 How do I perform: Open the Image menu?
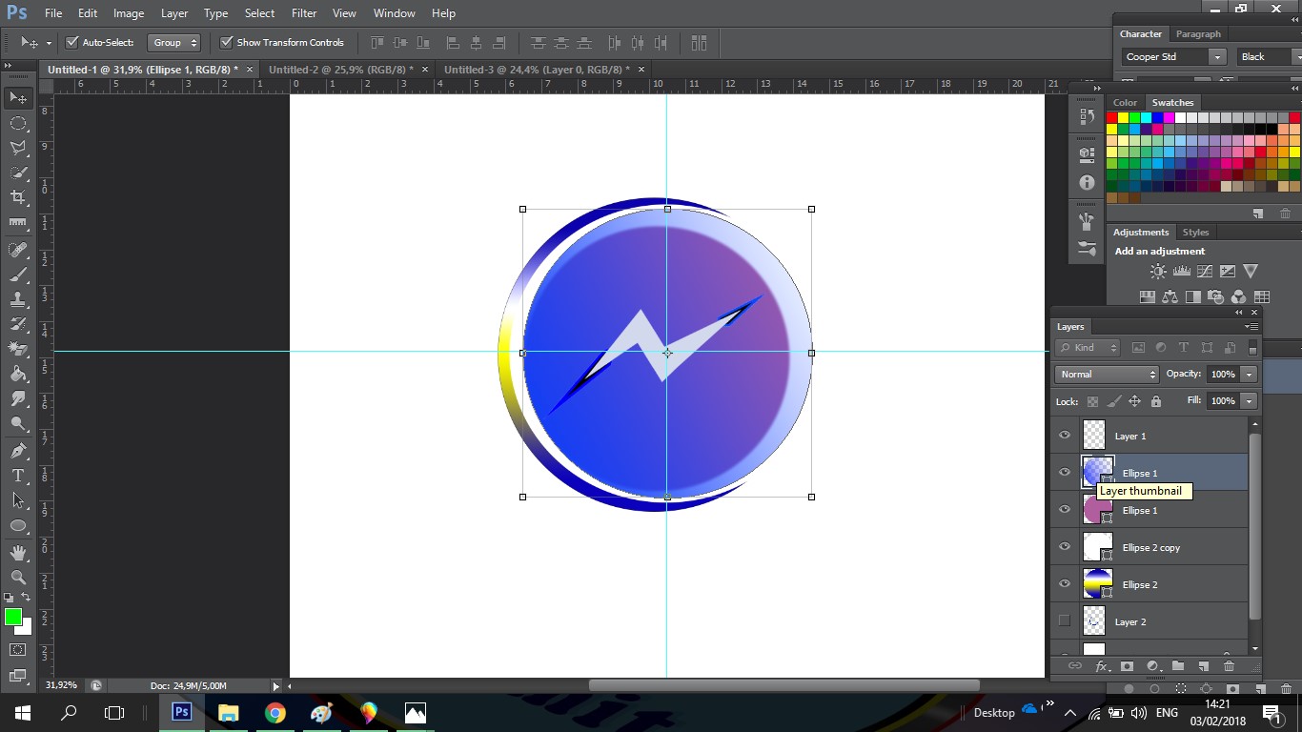pyautogui.click(x=129, y=13)
